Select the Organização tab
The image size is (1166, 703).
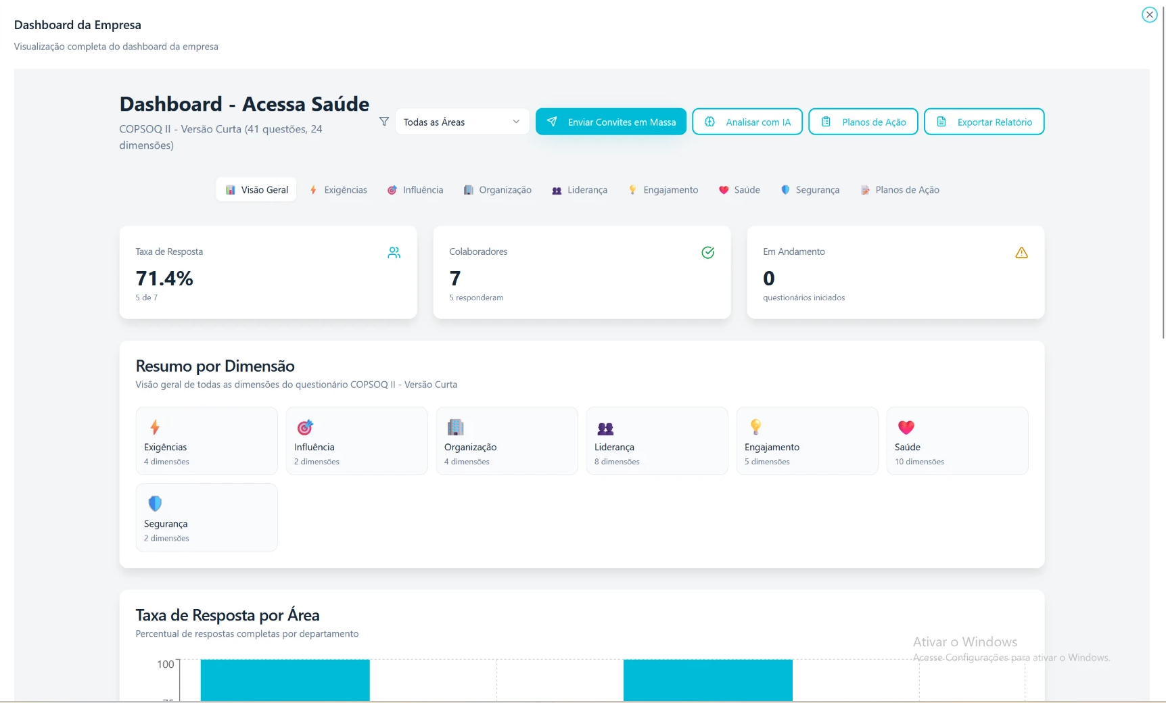point(497,190)
